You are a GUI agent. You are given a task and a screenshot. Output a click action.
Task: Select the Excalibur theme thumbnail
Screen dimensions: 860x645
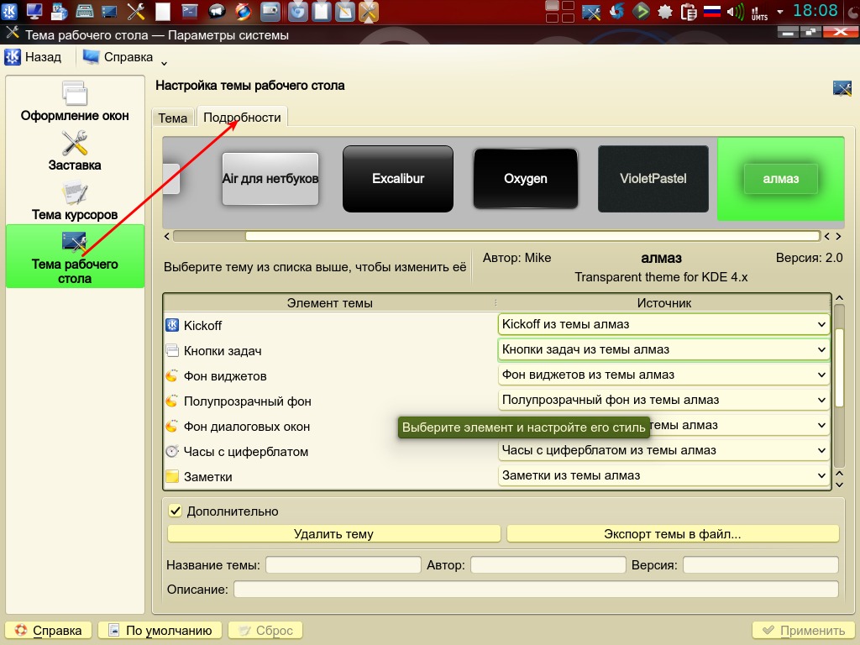point(398,179)
